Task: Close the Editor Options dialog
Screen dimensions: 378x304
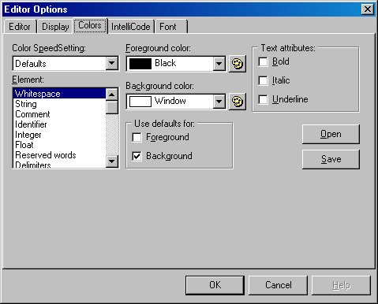Action: (x=368, y=9)
